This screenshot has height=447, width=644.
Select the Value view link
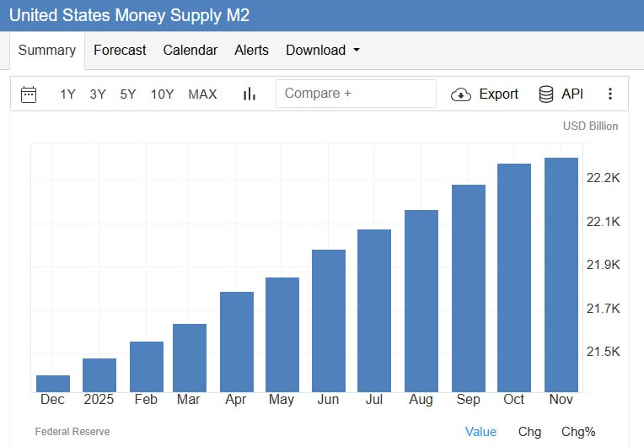point(480,431)
